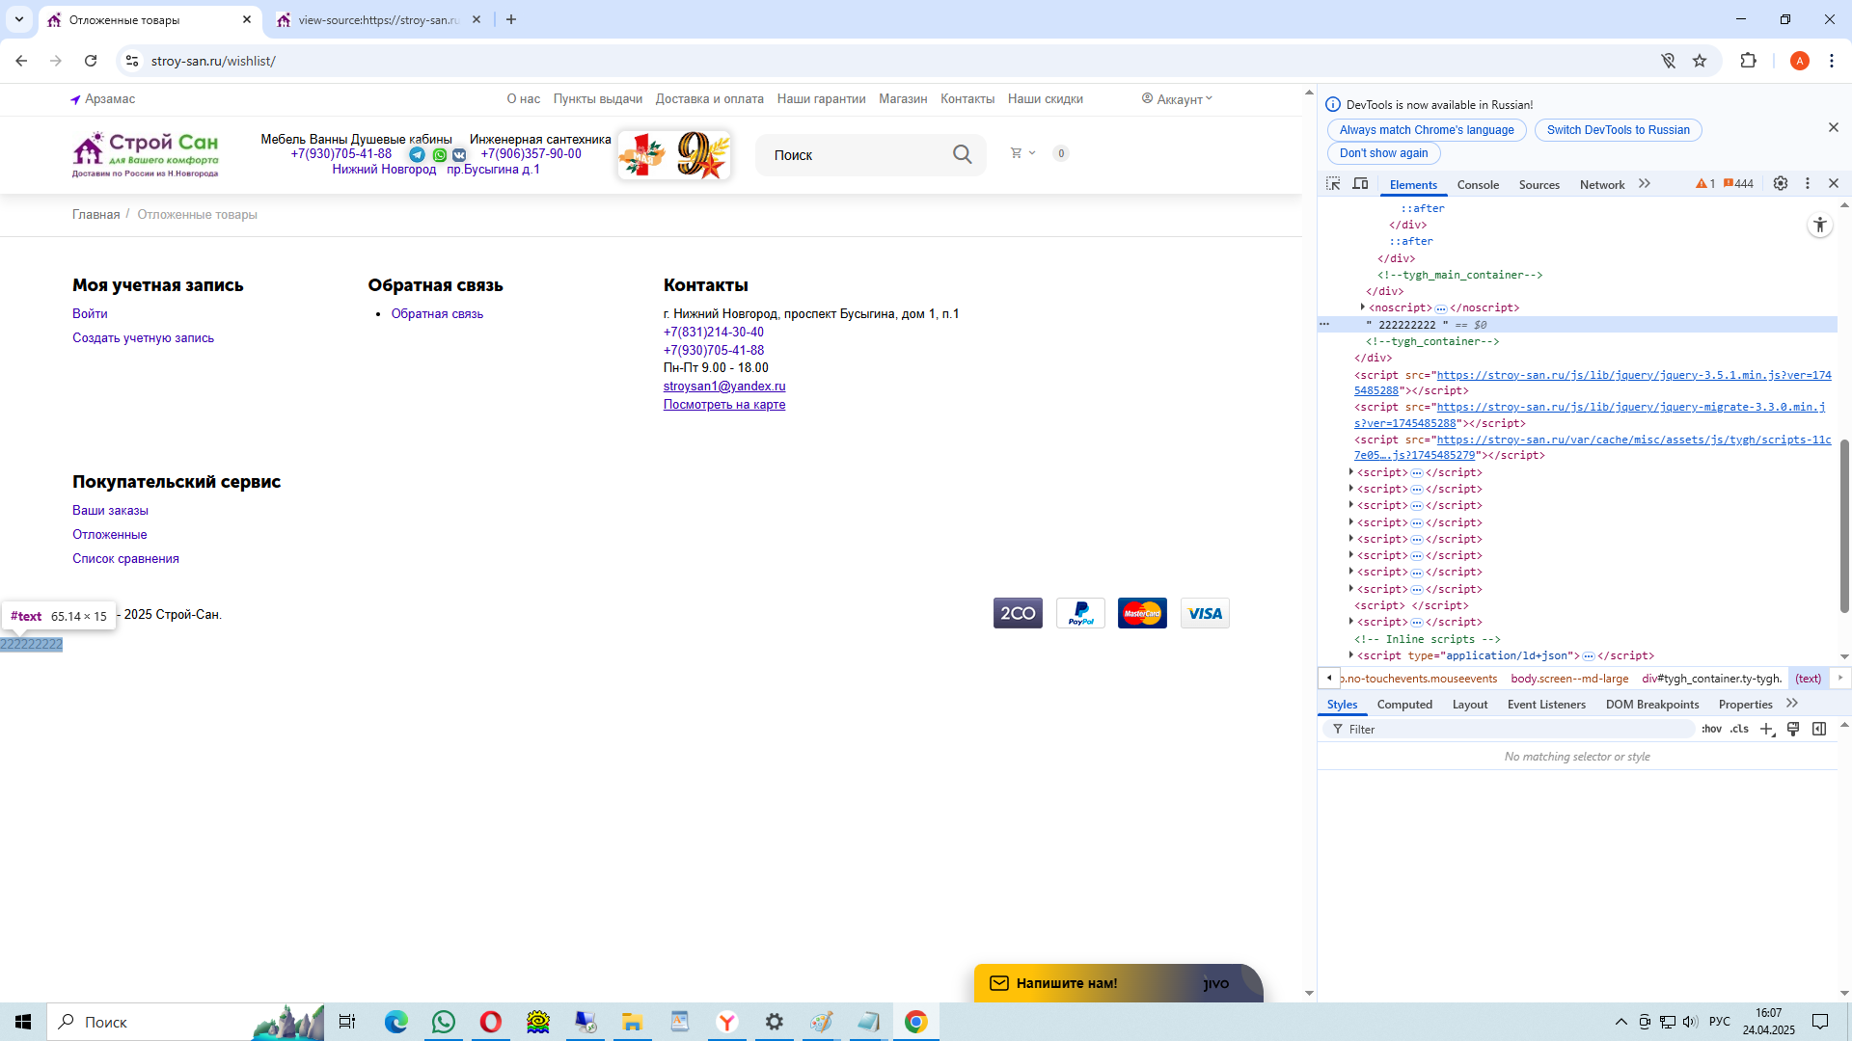This screenshot has height=1041, width=1852.
Task: Bookmark this page with star icon
Action: click(x=1700, y=61)
